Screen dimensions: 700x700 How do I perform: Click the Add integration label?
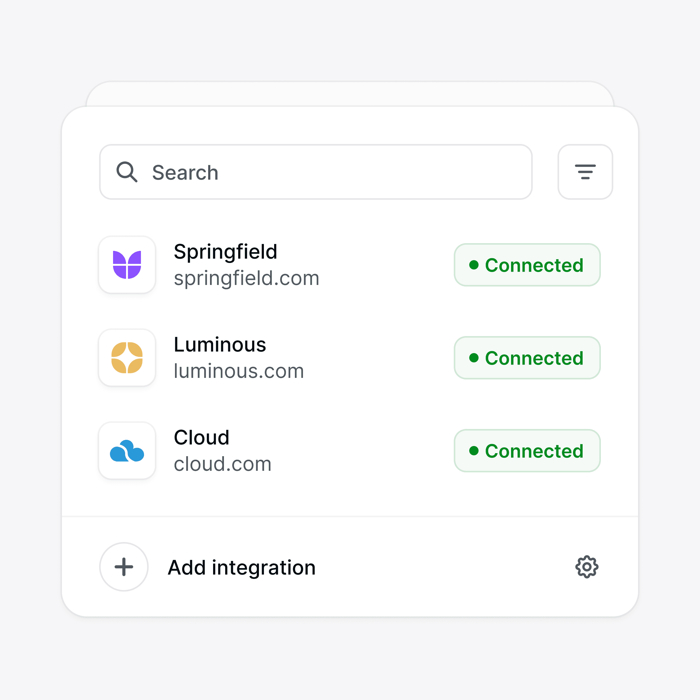click(x=242, y=567)
